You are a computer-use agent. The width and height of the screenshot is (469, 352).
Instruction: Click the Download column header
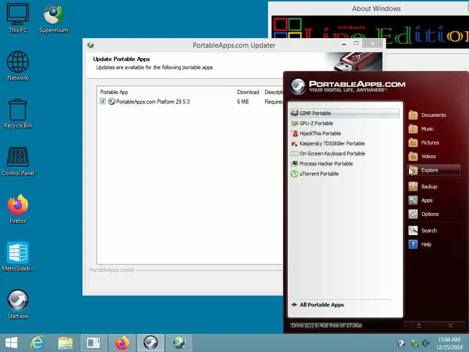pos(248,92)
